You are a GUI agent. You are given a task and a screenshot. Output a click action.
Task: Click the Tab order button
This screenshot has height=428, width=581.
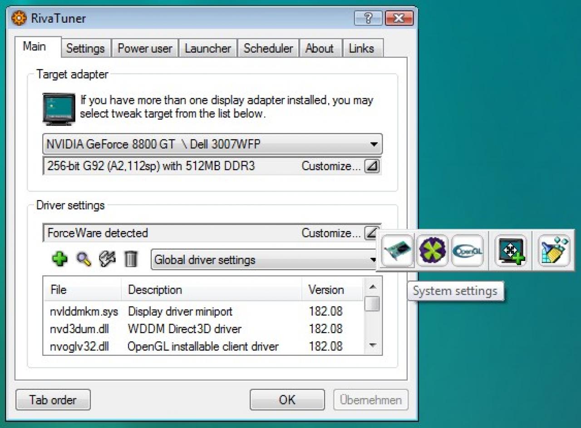click(53, 399)
